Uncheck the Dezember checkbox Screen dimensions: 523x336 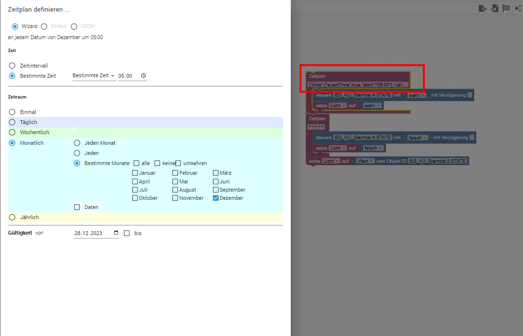pos(216,198)
